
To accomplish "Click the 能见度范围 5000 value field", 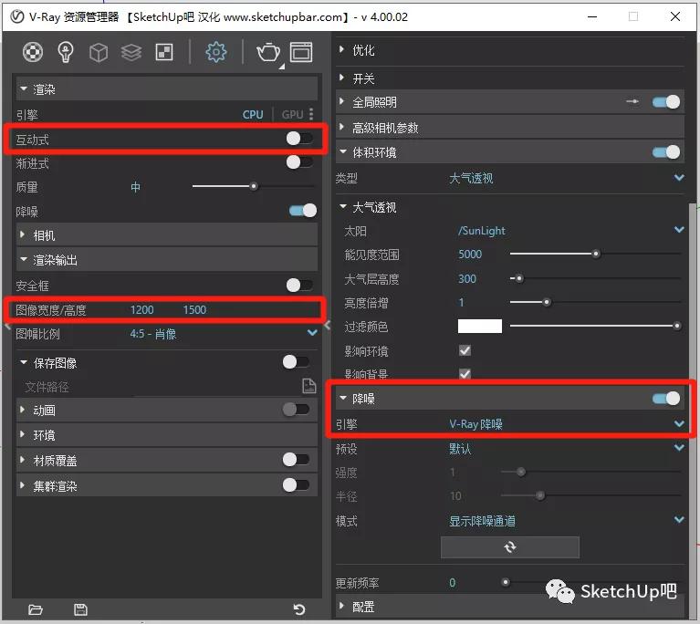I will point(470,254).
